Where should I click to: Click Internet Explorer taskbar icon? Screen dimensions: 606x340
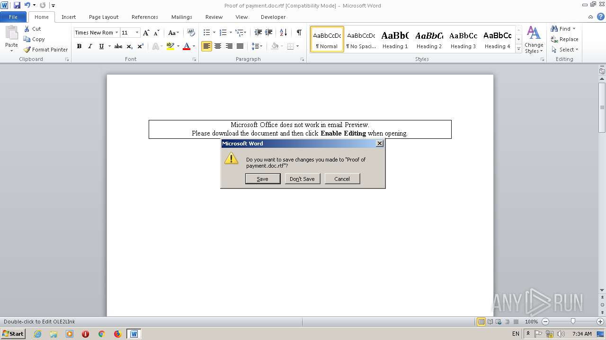[37, 334]
